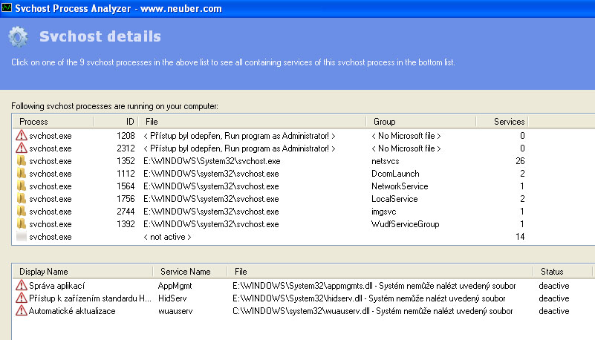Click the E:\WINDOWS\System32\svchost.exe path for 1352
This screenshot has width=595, height=340.
pyautogui.click(x=212, y=161)
